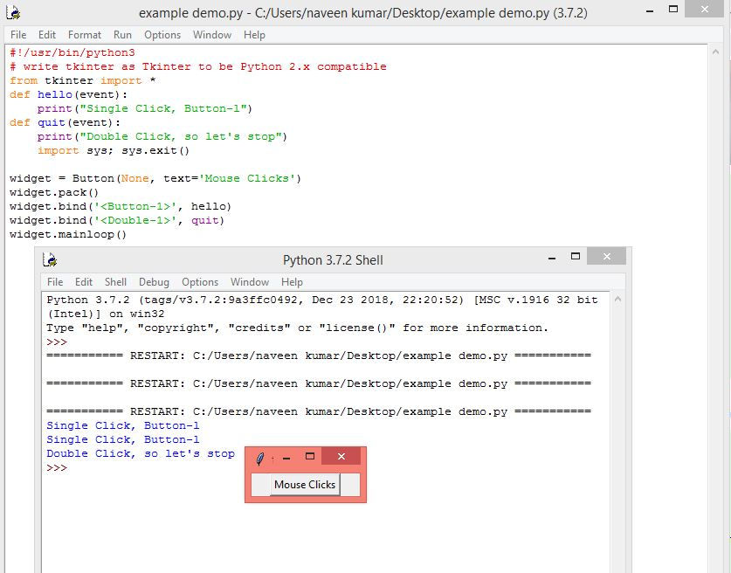The image size is (731, 573).
Task: Open the Run menu in the editor
Action: pos(122,35)
